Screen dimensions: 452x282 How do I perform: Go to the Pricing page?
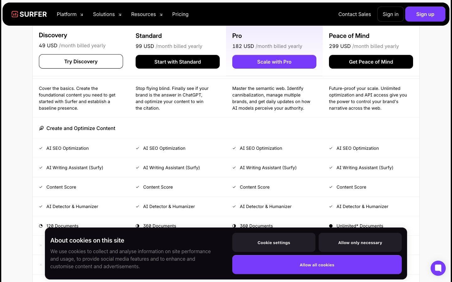pos(180,14)
